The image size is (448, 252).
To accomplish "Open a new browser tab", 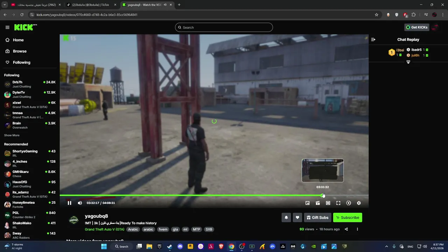I will tap(179, 5).
